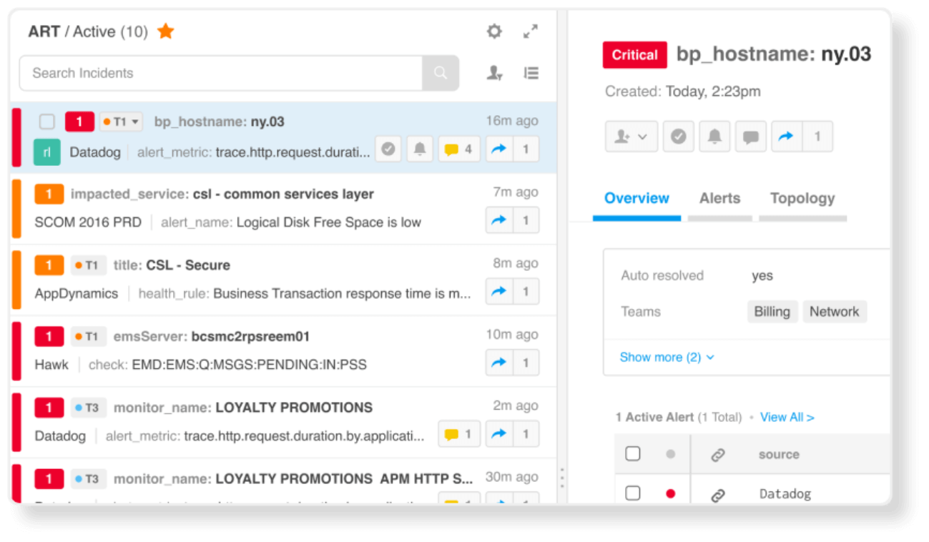The image size is (929, 542).
Task: Add comment in detail panel
Action: 750,137
